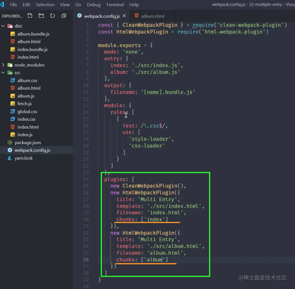The image size is (295, 289).
Task: Click the CSS icon beside album.css
Action: [13, 80]
